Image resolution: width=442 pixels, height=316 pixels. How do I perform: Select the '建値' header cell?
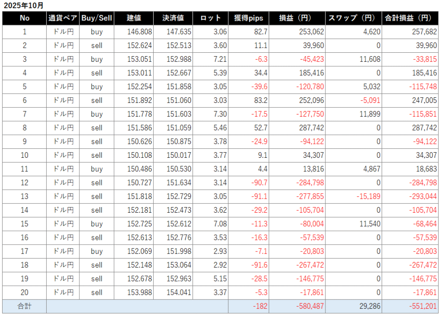click(134, 18)
